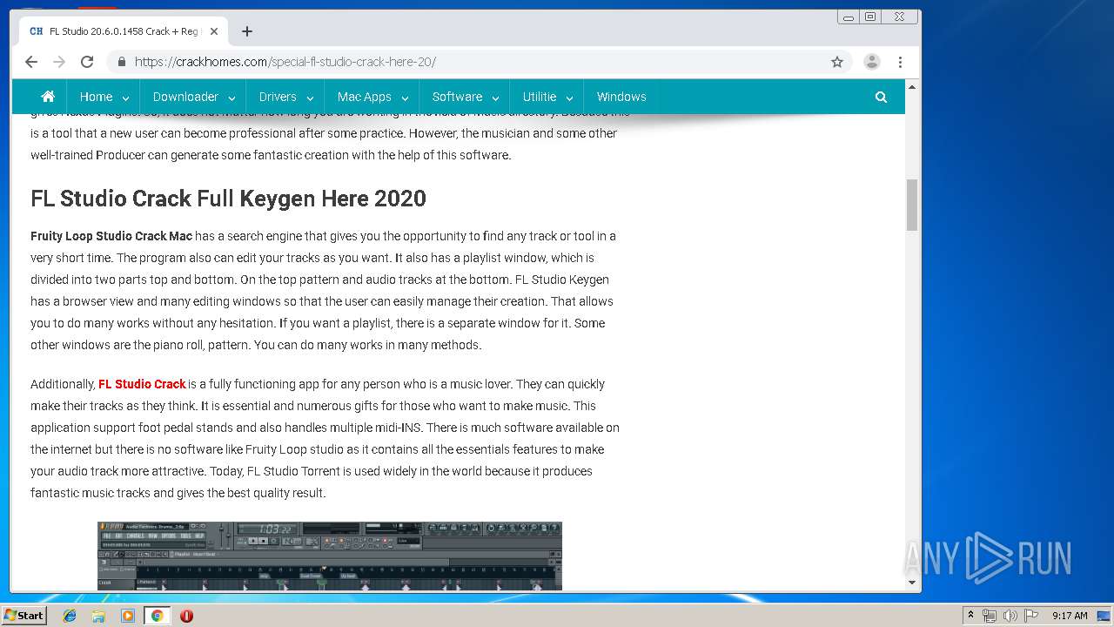Viewport: 1114px width, 627px height.
Task: Expand the Downloader menu dropdown arrow
Action: coord(232,98)
